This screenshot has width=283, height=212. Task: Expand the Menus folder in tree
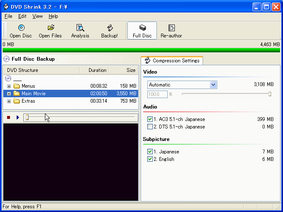[x=9, y=86]
